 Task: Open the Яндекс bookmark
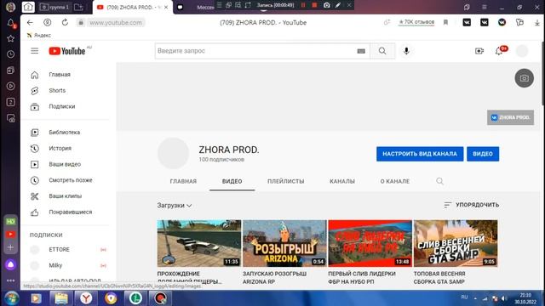pos(39,35)
